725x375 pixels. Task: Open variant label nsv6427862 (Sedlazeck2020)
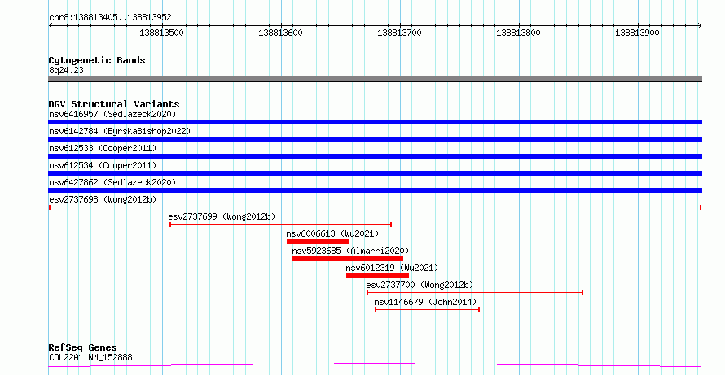112,182
